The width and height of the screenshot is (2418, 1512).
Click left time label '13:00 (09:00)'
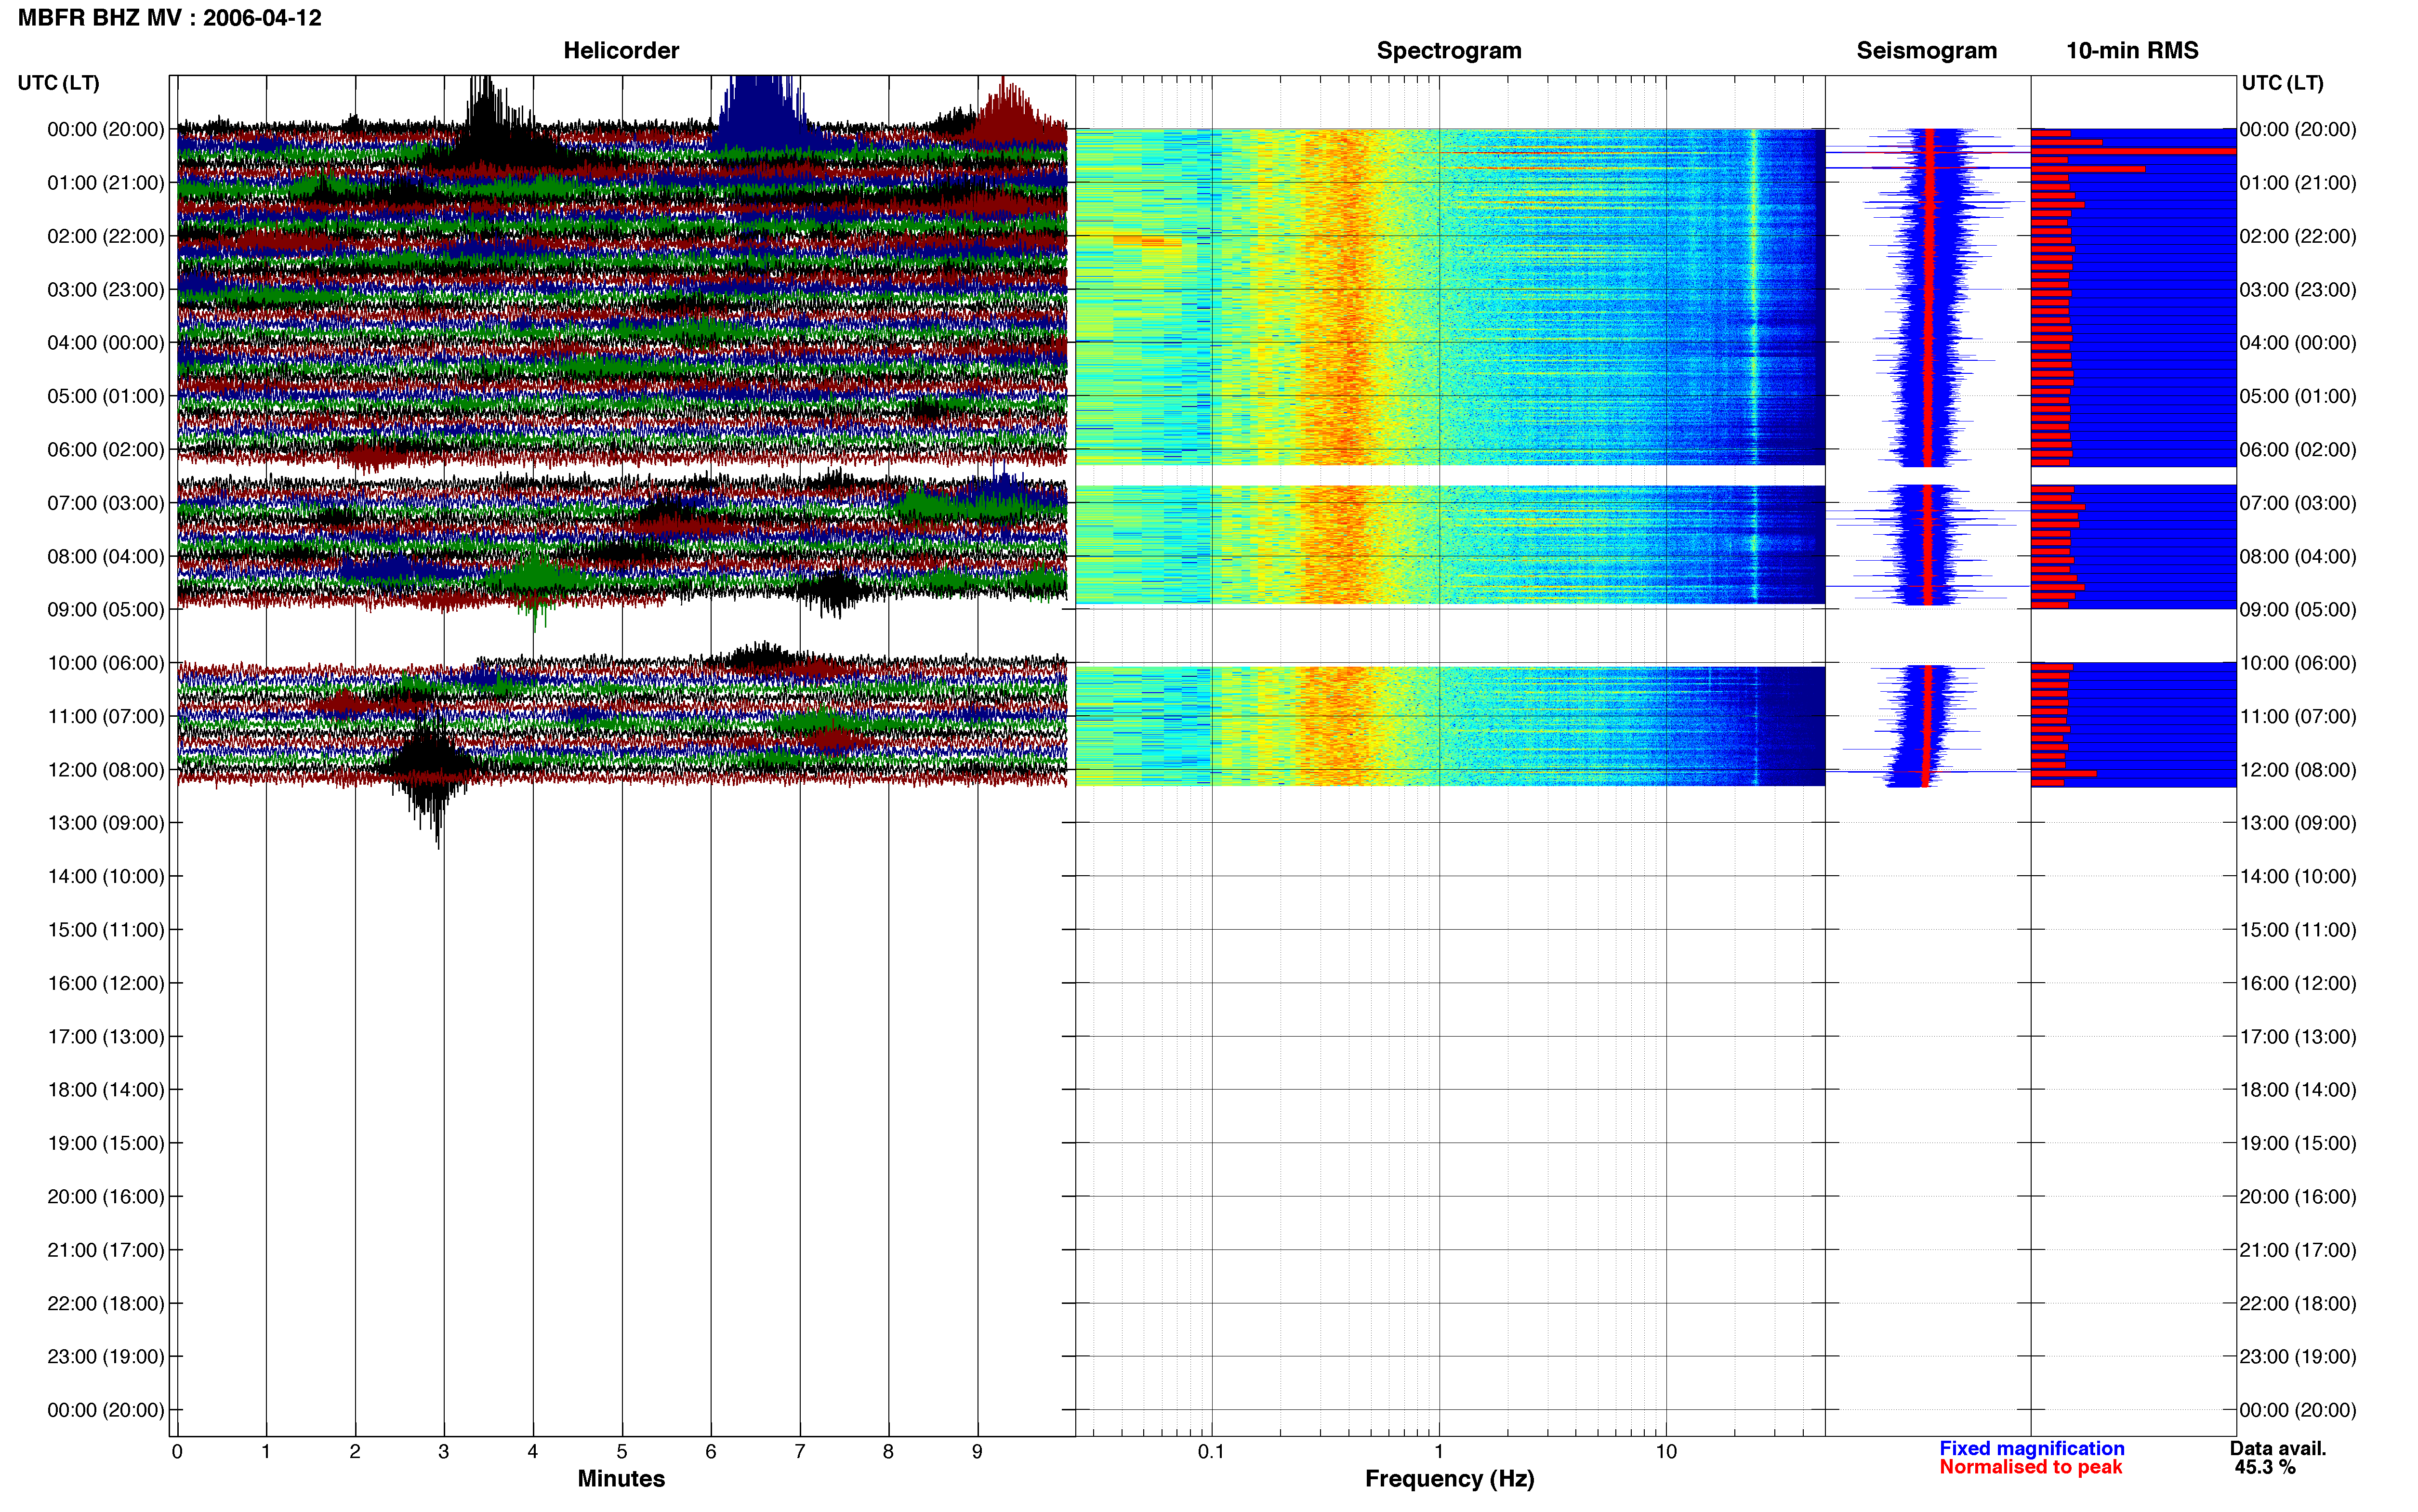(x=105, y=823)
